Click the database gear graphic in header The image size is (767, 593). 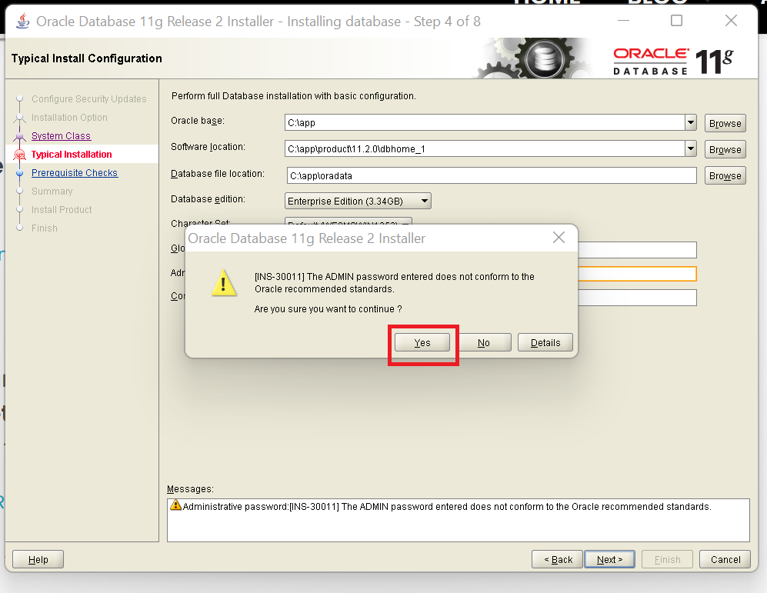(x=533, y=58)
